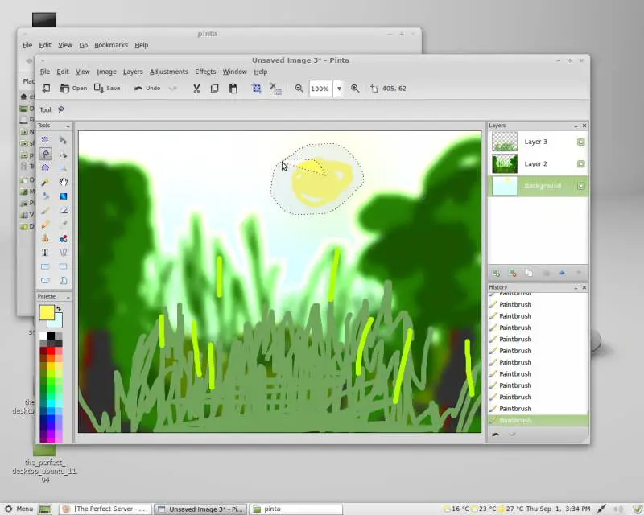Click the Undo button in toolbar
The height and width of the screenshot is (515, 644).
[147, 89]
